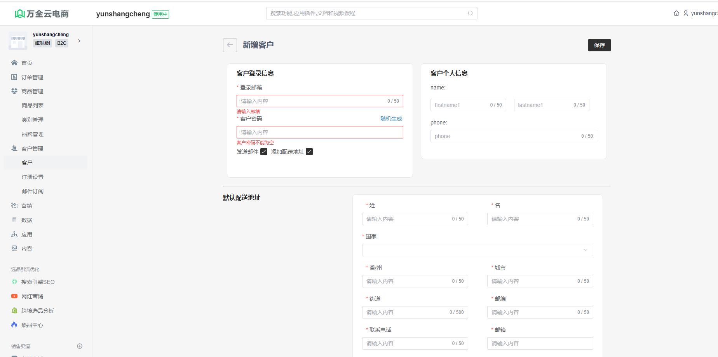
Task: Click the plus icon next to 销售渠道
Action: pos(80,346)
